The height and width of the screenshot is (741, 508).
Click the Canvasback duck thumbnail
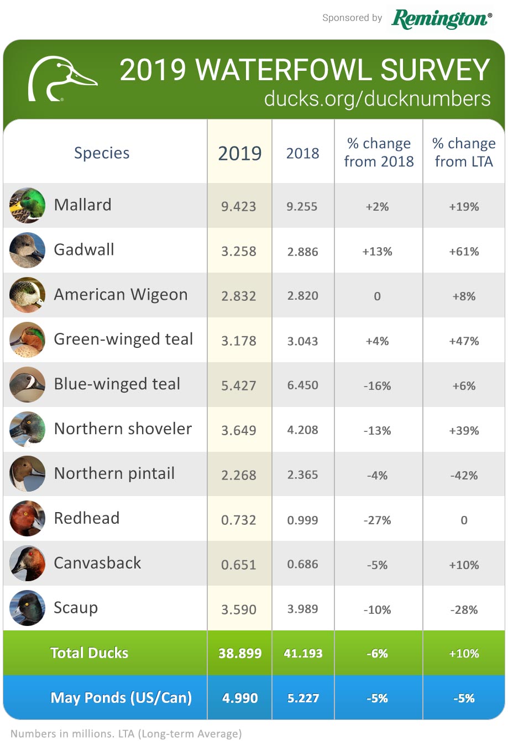pyautogui.click(x=27, y=564)
